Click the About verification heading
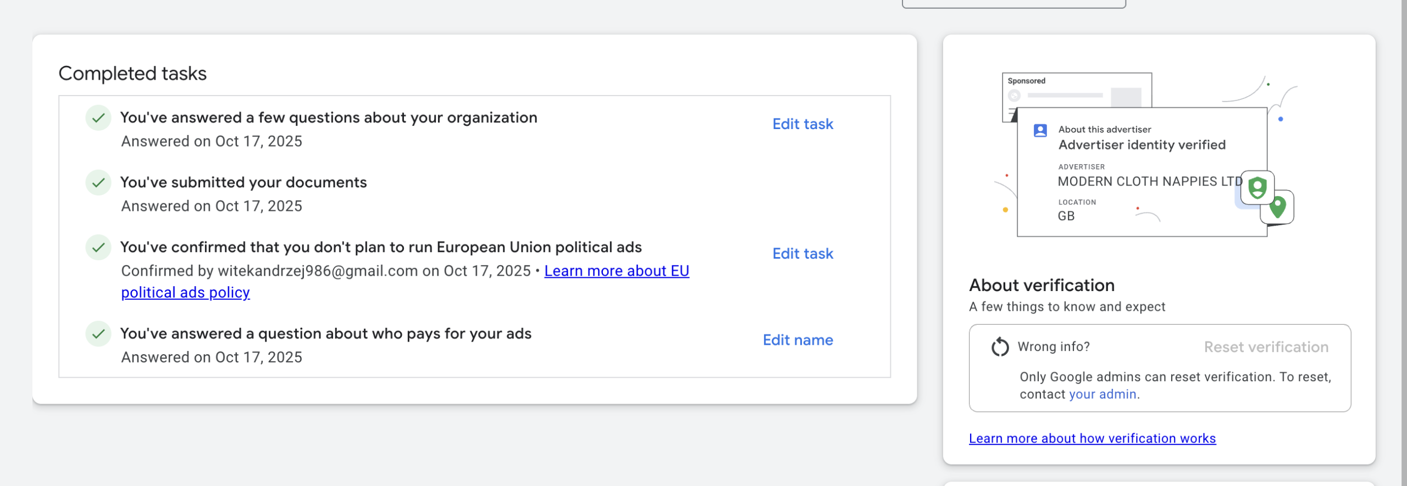 tap(1042, 285)
